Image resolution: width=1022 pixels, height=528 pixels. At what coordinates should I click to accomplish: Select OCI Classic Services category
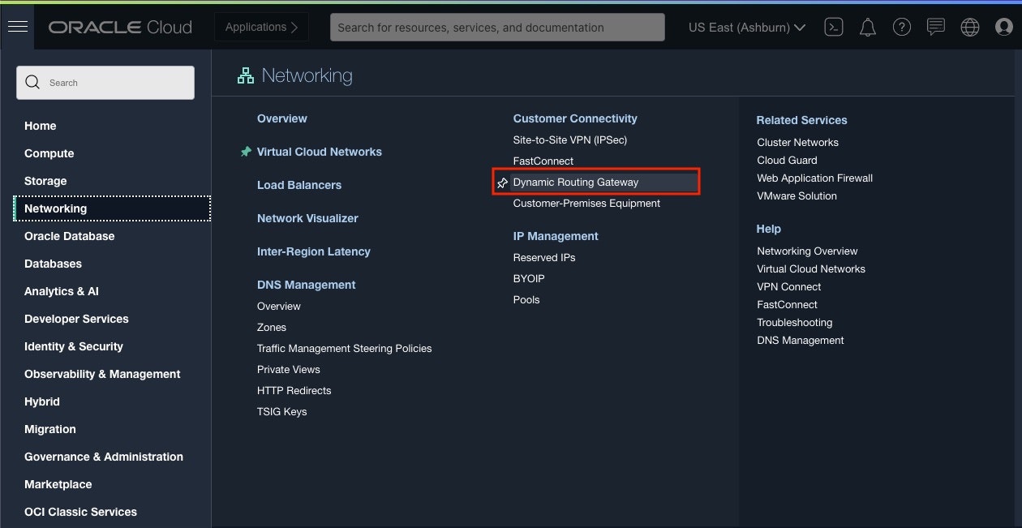click(x=80, y=512)
